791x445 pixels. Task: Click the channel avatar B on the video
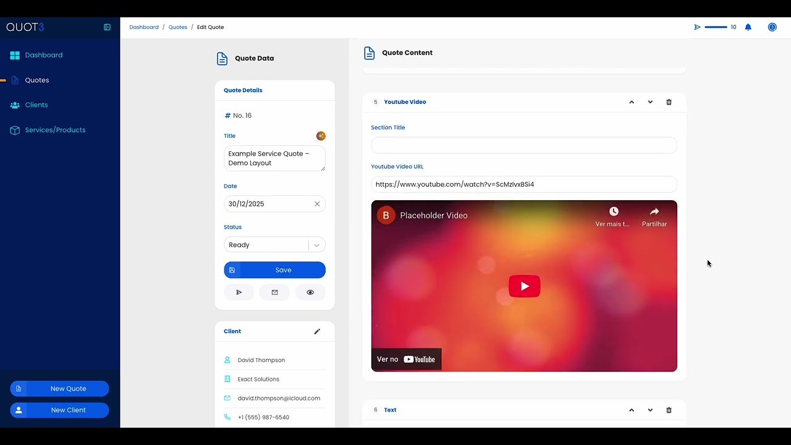point(386,215)
